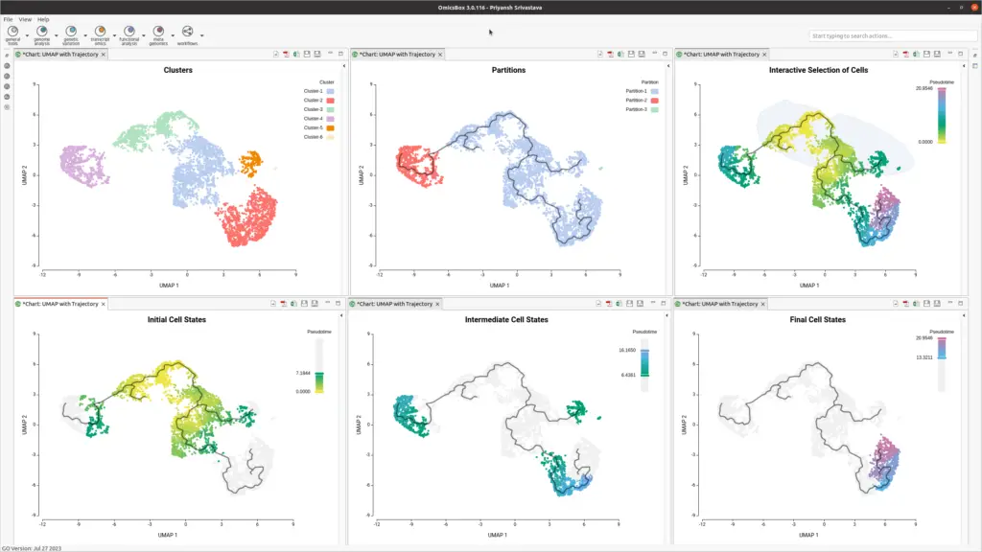Export Partitions chart to Excel icon
Image resolution: width=982 pixels, height=552 pixels.
tap(620, 55)
